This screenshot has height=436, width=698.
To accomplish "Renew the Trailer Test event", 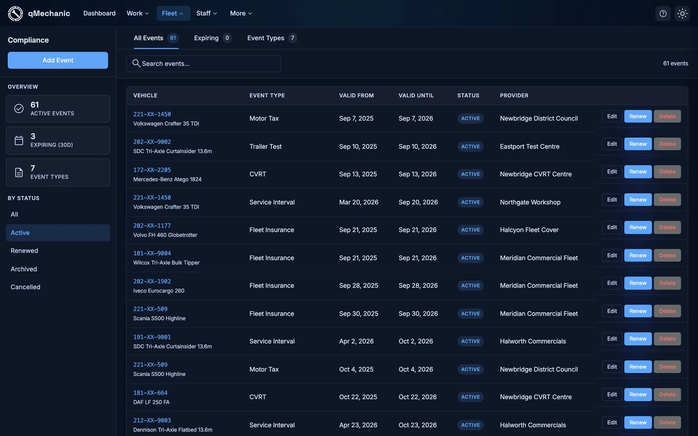I will click(x=638, y=144).
